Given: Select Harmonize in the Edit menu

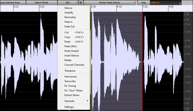Looking at the screenshot, I should (x=70, y=77).
